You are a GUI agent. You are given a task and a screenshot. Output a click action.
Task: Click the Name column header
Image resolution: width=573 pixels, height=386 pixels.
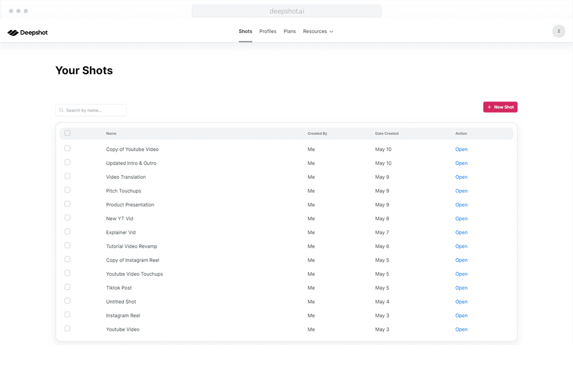pos(111,134)
